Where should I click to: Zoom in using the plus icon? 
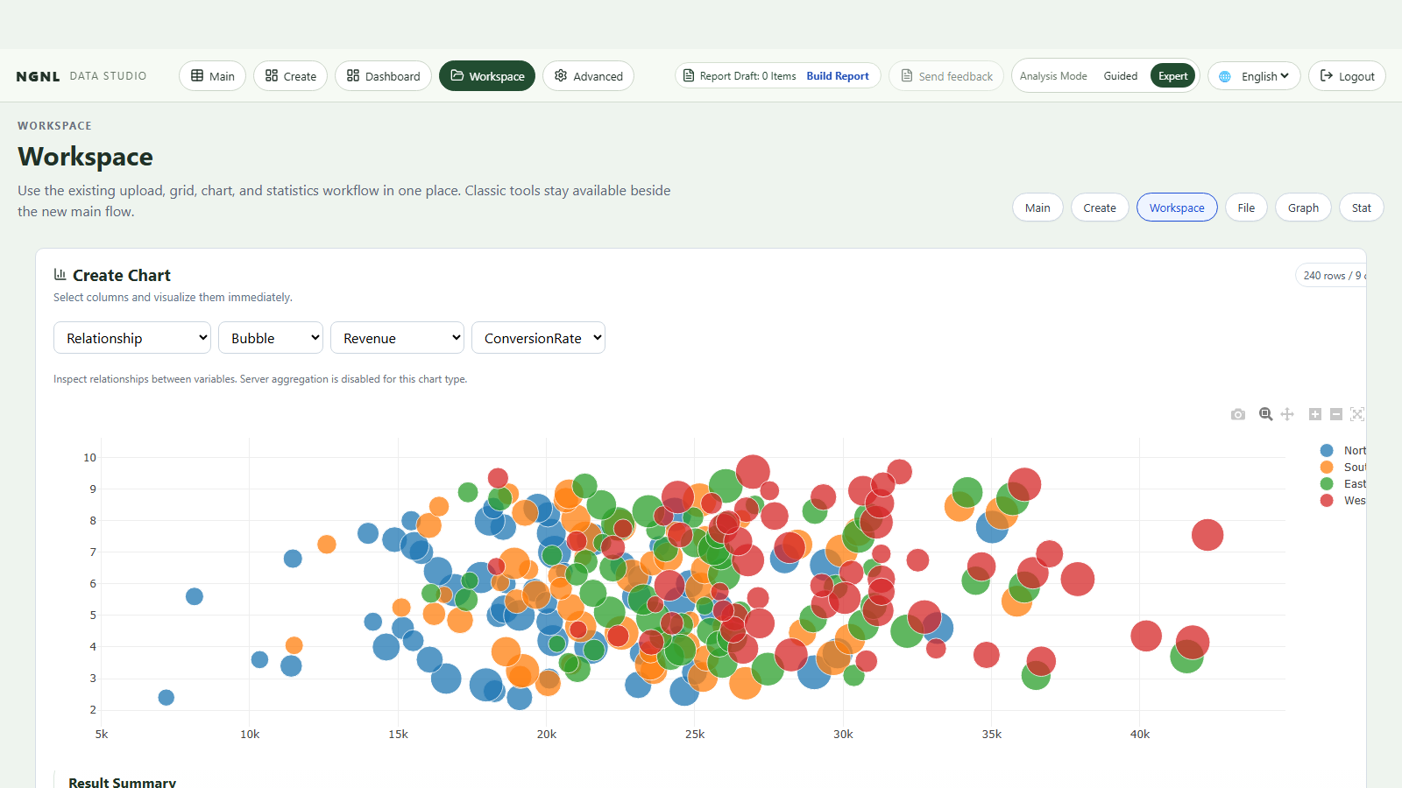pyautogui.click(x=1315, y=414)
